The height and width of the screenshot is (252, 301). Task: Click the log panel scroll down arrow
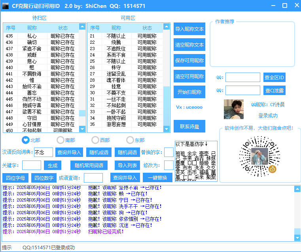coord(297,238)
